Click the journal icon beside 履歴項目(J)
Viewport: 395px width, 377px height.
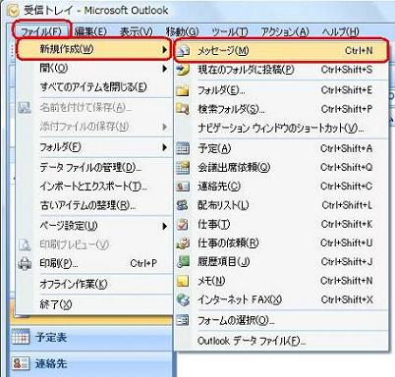point(183,262)
